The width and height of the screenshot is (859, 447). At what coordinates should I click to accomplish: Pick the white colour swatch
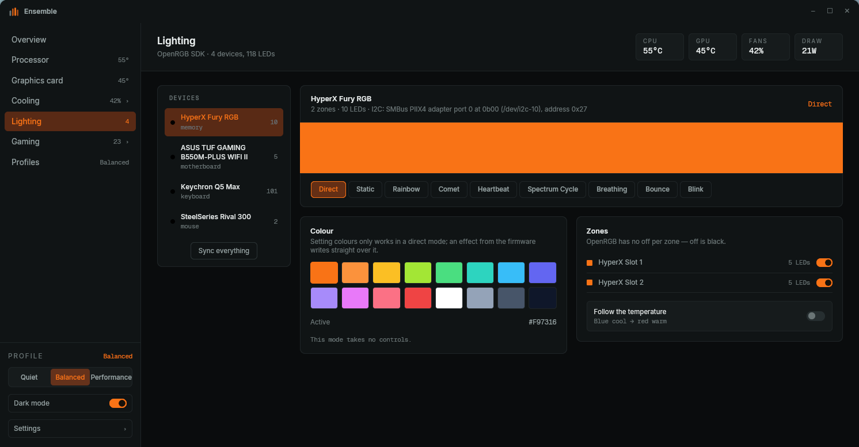point(449,298)
